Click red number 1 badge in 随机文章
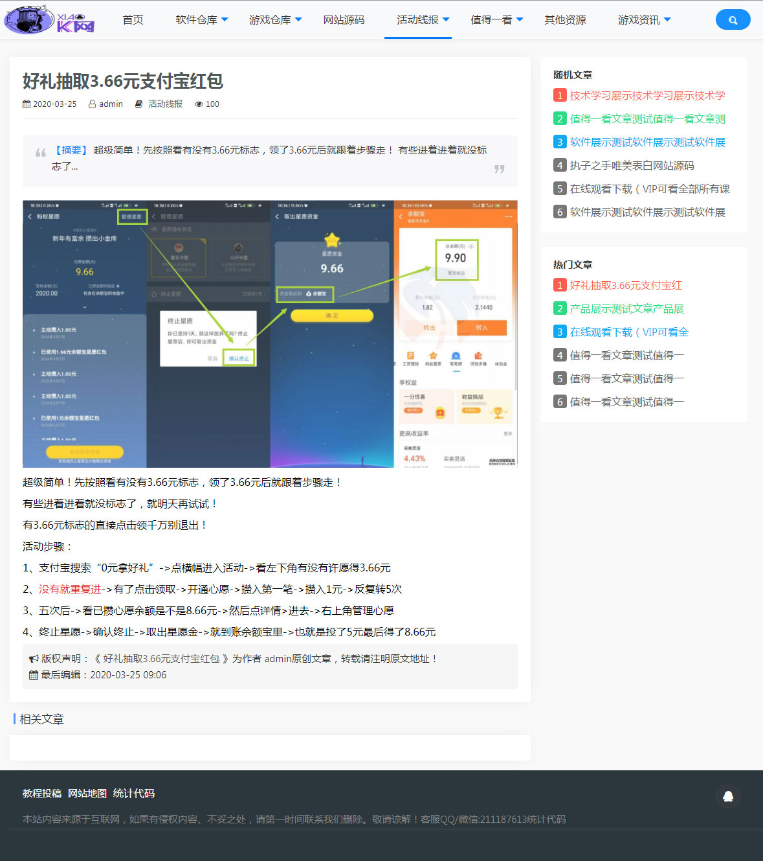The width and height of the screenshot is (763, 861). point(560,95)
